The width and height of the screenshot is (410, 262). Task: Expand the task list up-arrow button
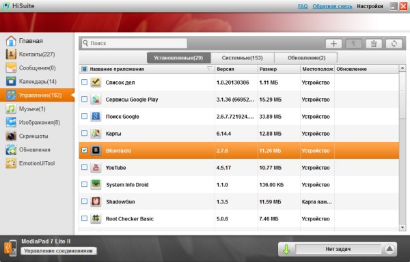pyautogui.click(x=389, y=249)
